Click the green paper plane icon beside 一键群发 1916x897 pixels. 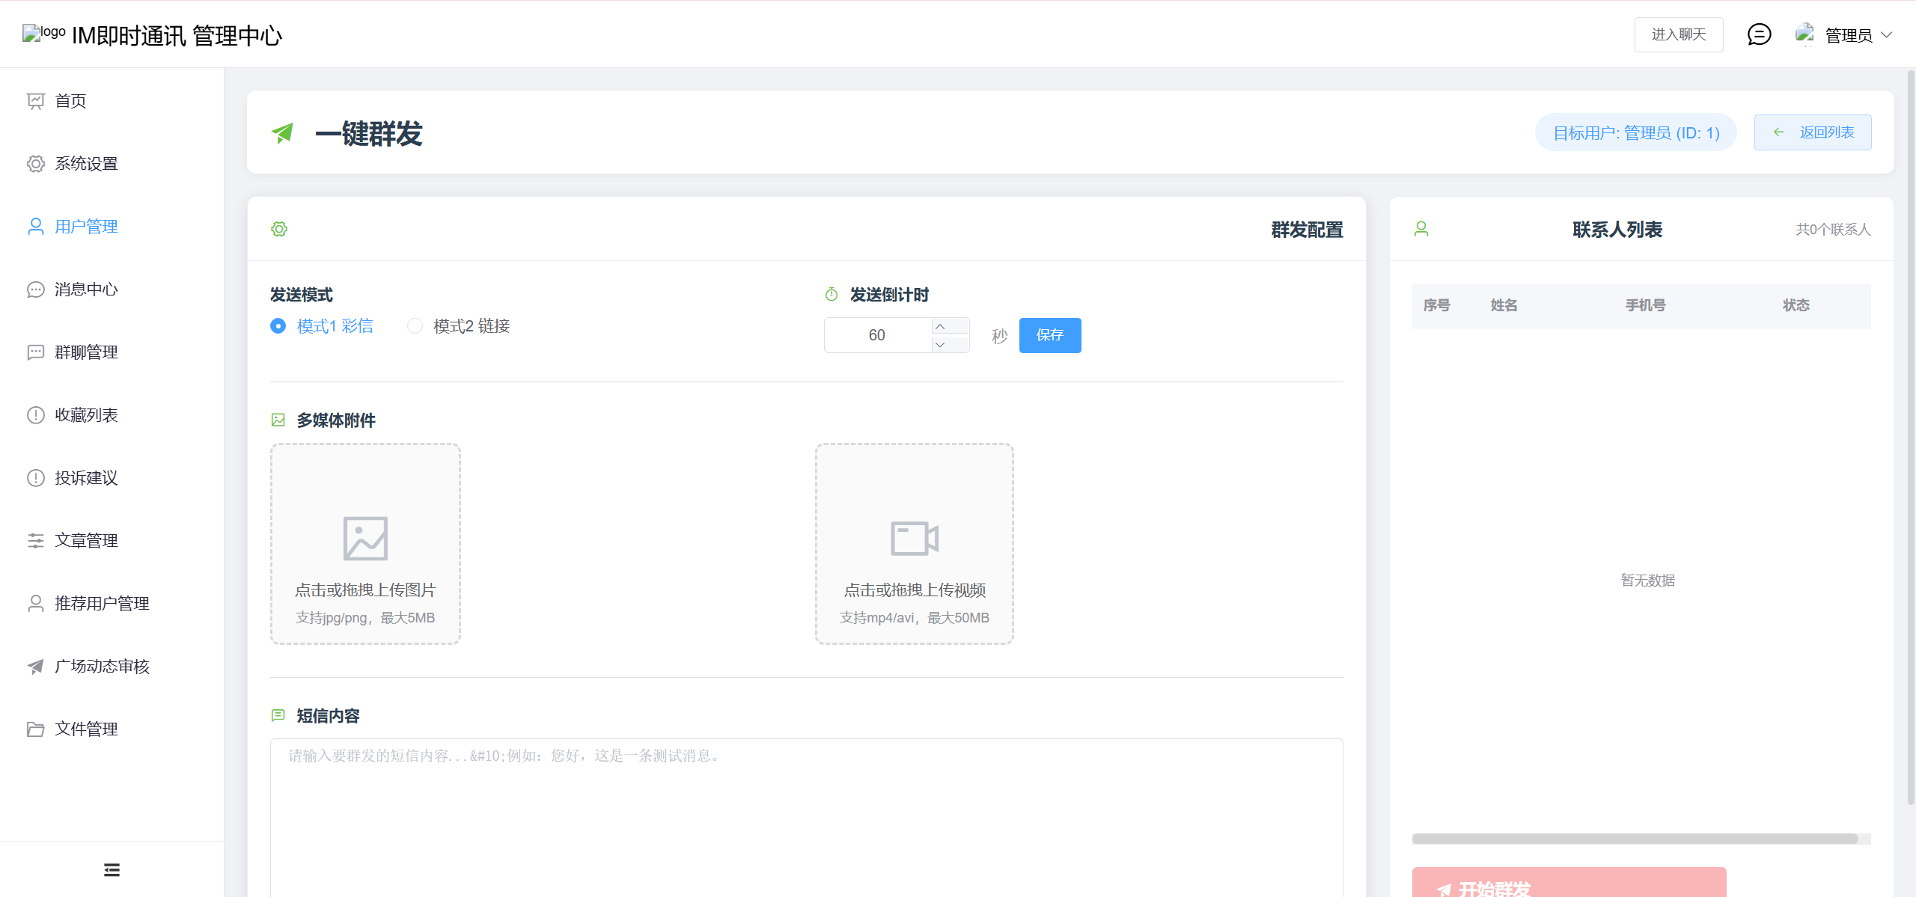283,134
